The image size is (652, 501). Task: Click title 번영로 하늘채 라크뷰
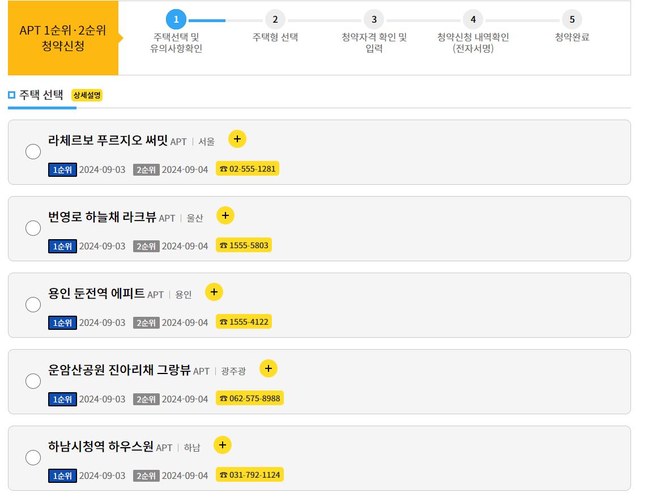click(102, 217)
